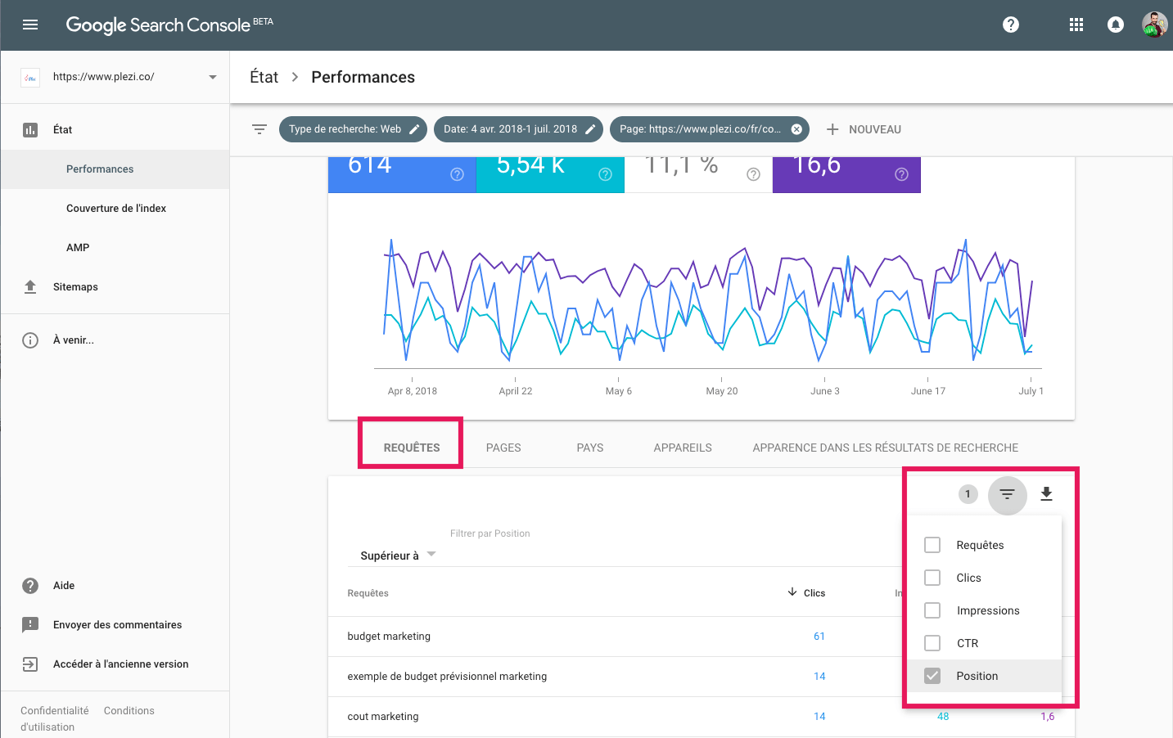Open the hamburger navigation menu
This screenshot has width=1173, height=738.
pyautogui.click(x=30, y=25)
